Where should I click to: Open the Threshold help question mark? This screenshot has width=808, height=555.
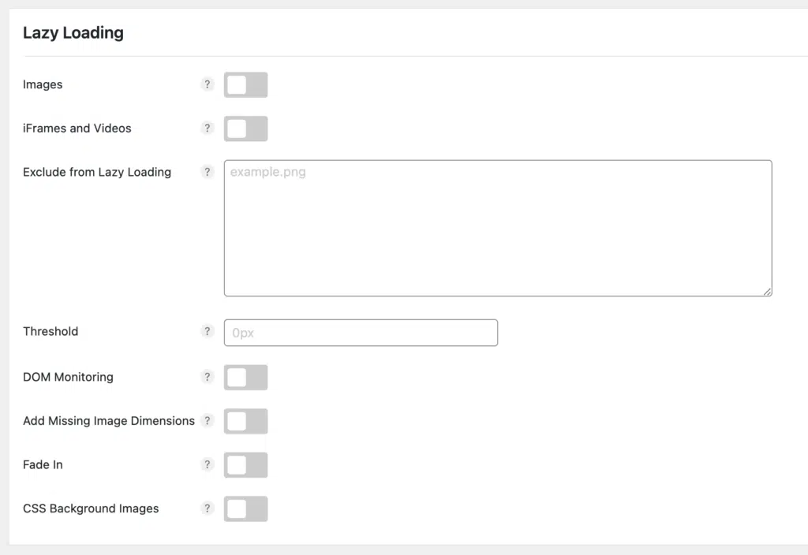click(x=208, y=331)
